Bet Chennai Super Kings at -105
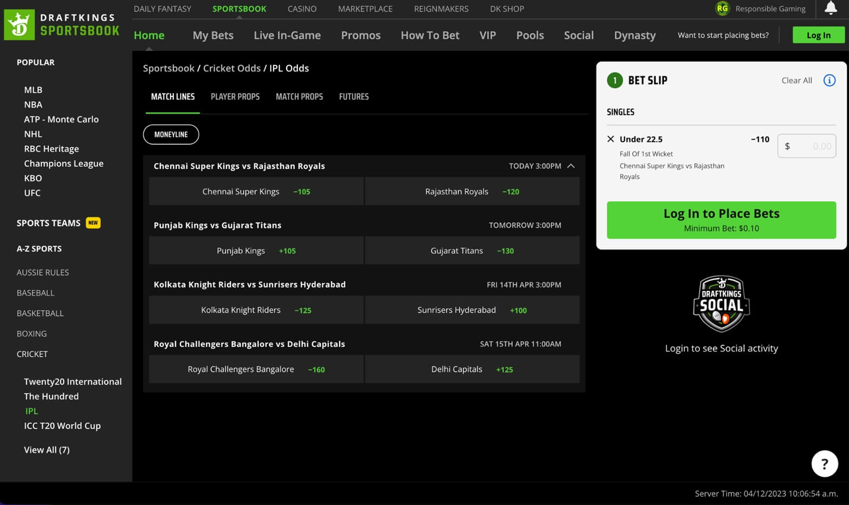The image size is (849, 505). pyautogui.click(x=256, y=192)
